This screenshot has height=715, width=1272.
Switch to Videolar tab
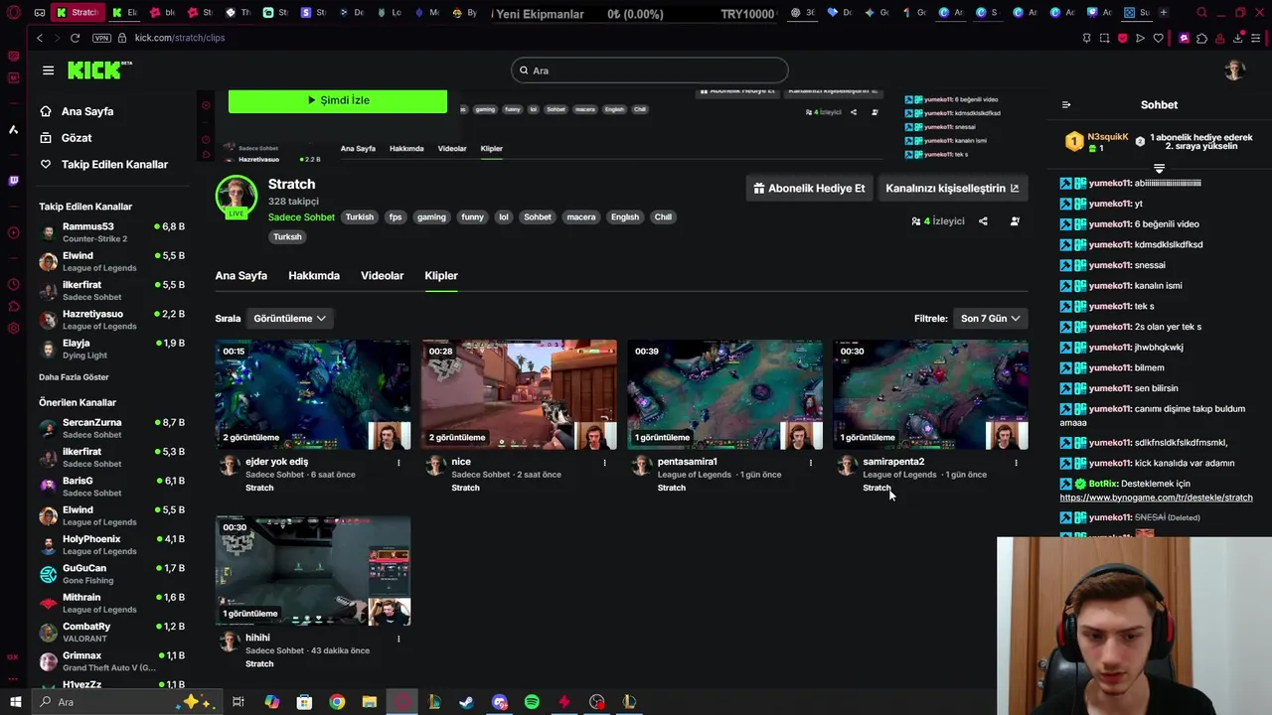[x=383, y=276]
